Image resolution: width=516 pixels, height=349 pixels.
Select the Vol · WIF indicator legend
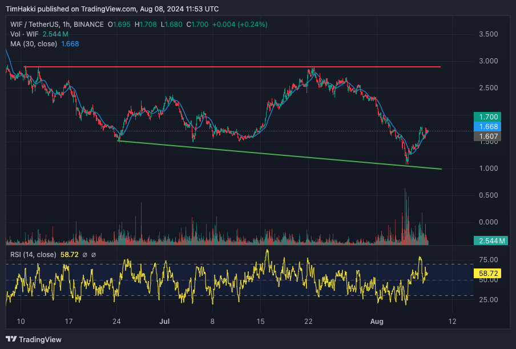24,34
